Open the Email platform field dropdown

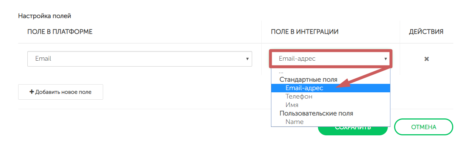139,59
